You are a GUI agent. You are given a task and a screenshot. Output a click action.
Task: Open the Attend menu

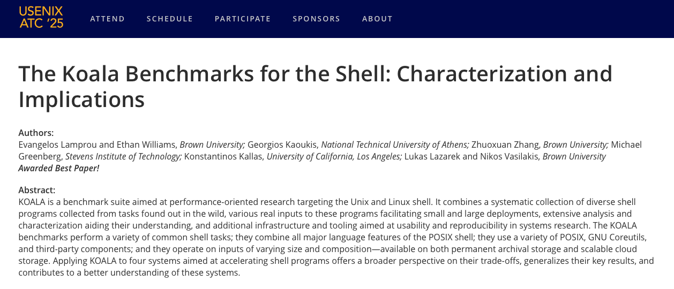[x=107, y=19]
